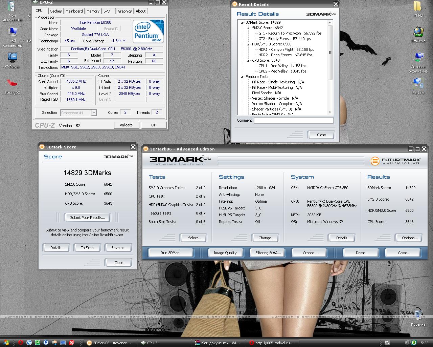Open the Сетевое окружение desktop icon
The width and height of the screenshot is (433, 347).
pyautogui.click(x=418, y=63)
